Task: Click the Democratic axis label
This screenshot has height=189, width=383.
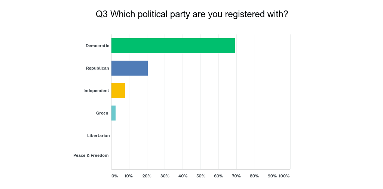Action: point(97,46)
